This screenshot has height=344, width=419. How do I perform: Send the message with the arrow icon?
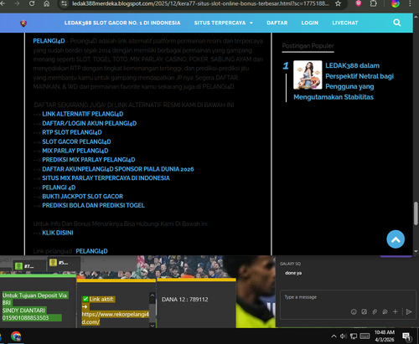(x=409, y=311)
